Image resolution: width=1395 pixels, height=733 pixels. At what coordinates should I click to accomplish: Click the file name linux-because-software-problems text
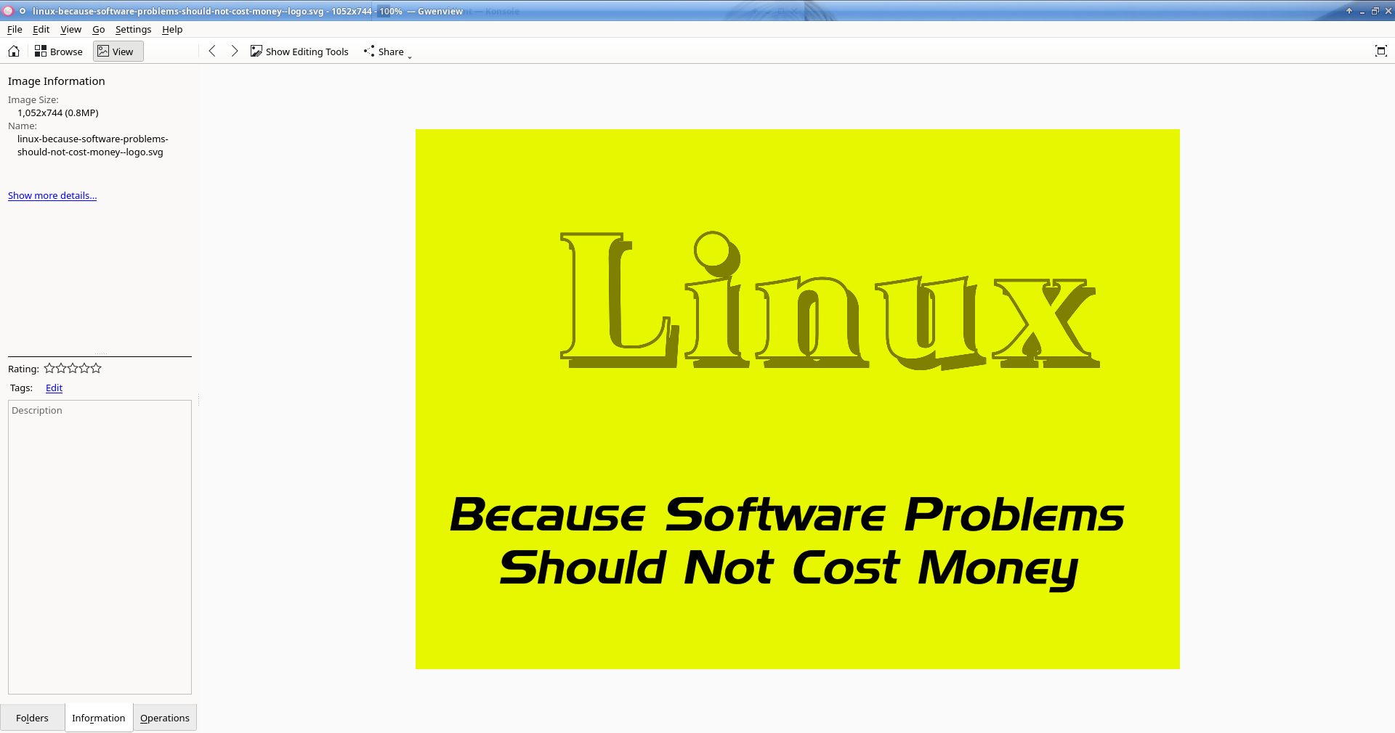[93, 146]
